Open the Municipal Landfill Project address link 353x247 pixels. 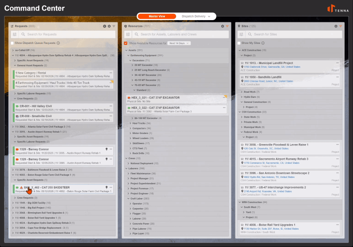pos(272,67)
